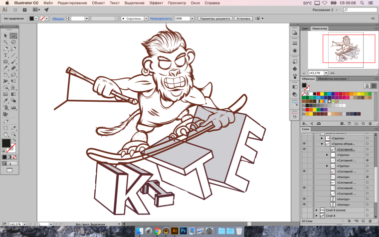
Task: Open the Symbols panel club icon
Action: [295, 68]
